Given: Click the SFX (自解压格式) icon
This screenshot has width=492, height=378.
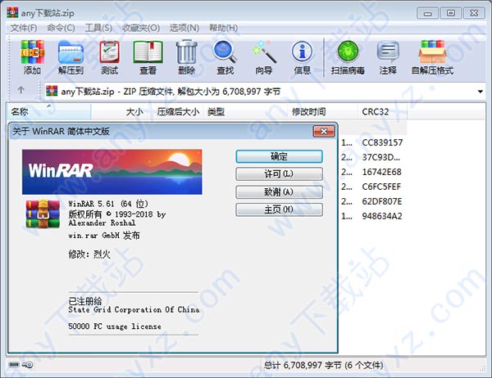Looking at the screenshot, I should pyautogui.click(x=432, y=57).
